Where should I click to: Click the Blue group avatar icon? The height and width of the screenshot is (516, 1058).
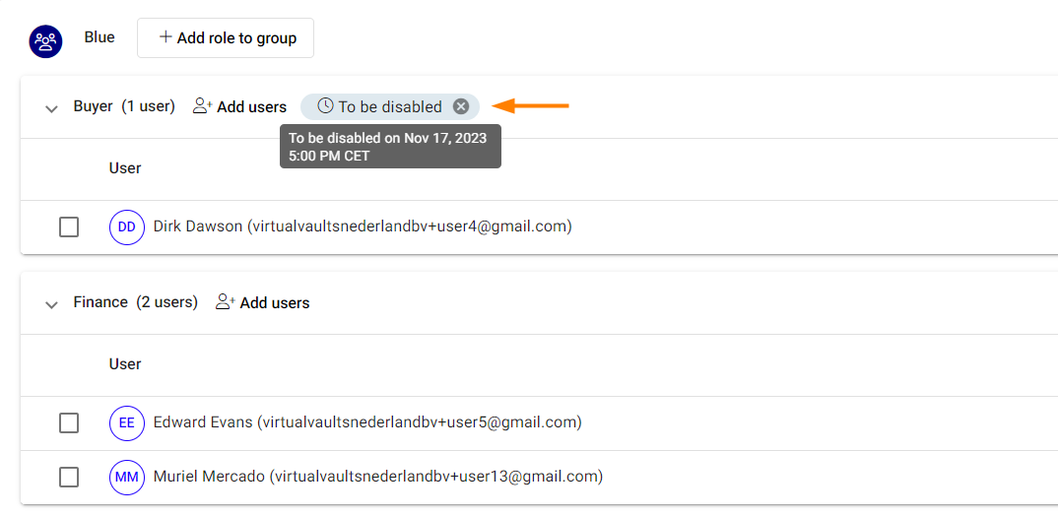click(45, 41)
